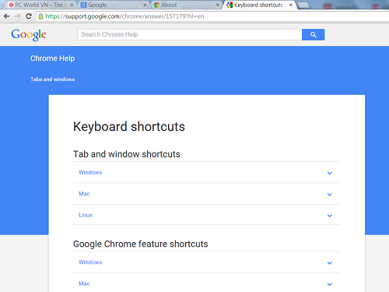
Task: Expand Linux under Tab and window shortcuts
Action: coord(206,215)
